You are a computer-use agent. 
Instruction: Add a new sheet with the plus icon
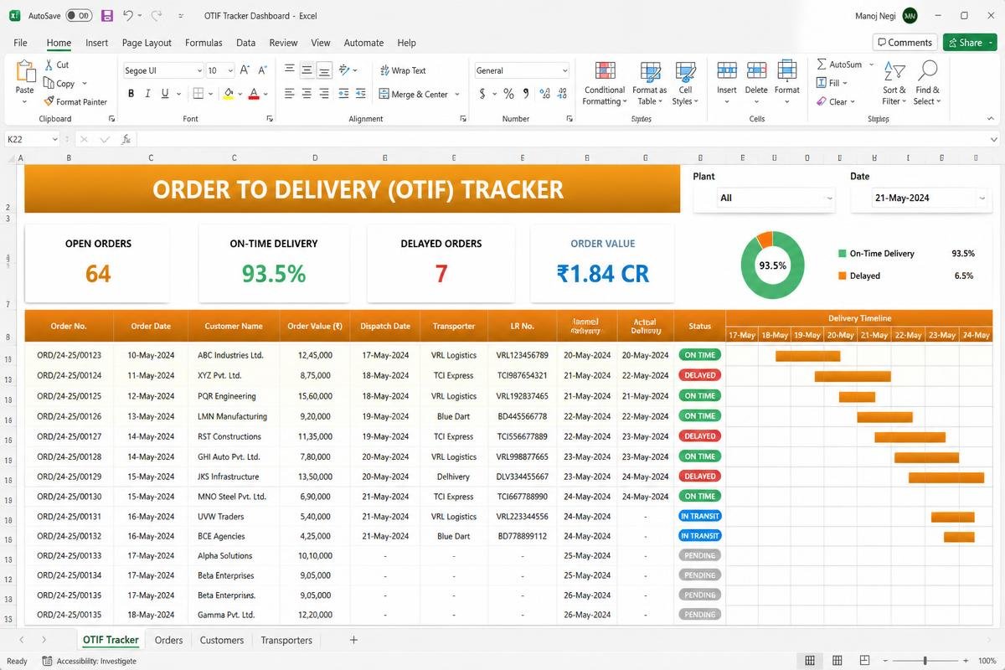pos(353,640)
